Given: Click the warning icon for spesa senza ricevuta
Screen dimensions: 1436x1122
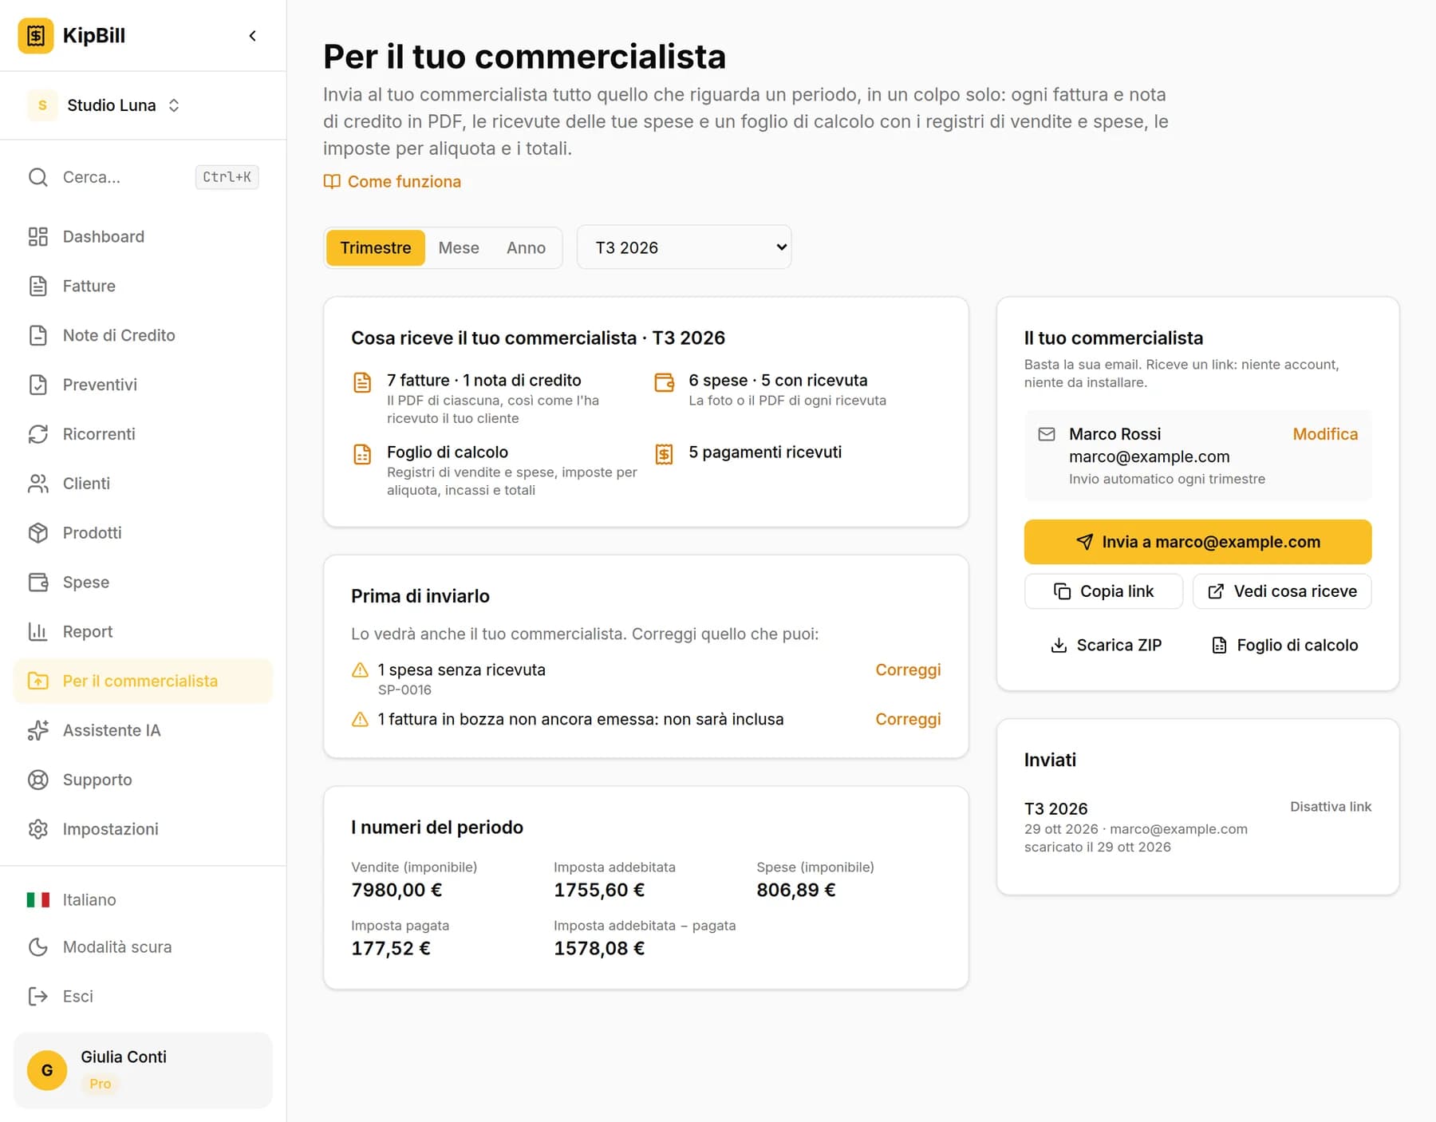Looking at the screenshot, I should coord(361,670).
